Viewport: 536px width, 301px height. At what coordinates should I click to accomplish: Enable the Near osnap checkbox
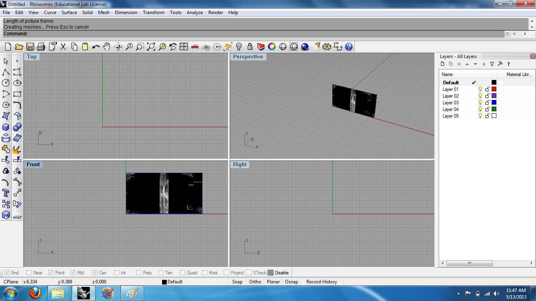coord(29,272)
